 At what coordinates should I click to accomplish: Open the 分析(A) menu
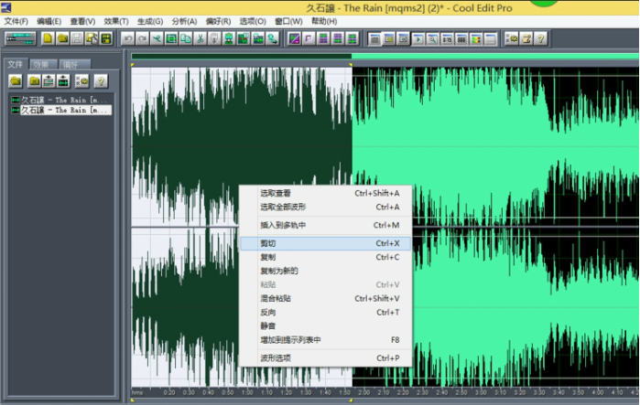click(184, 21)
